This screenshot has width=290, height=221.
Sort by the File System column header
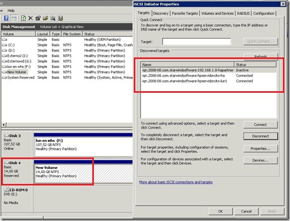click(72, 34)
